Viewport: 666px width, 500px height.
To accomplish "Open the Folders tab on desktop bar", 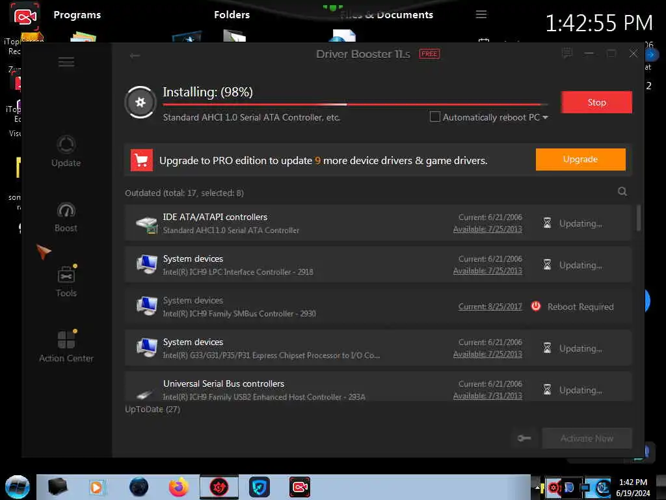I will pos(232,15).
